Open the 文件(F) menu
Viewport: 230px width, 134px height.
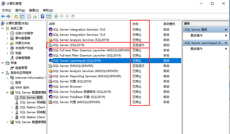[7, 10]
